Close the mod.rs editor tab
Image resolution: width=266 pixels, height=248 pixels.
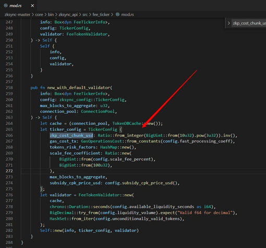(x=32, y=6)
